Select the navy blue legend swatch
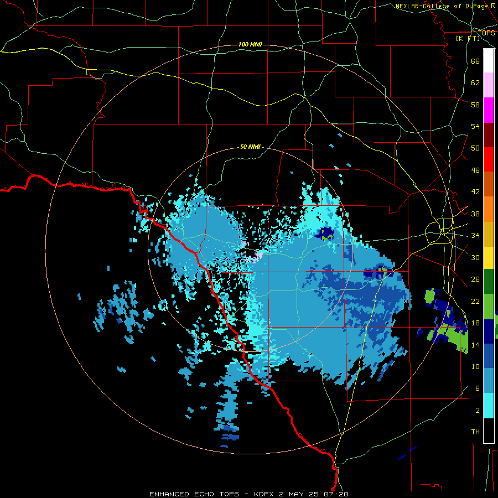The width and height of the screenshot is (498, 498). pyautogui.click(x=489, y=331)
